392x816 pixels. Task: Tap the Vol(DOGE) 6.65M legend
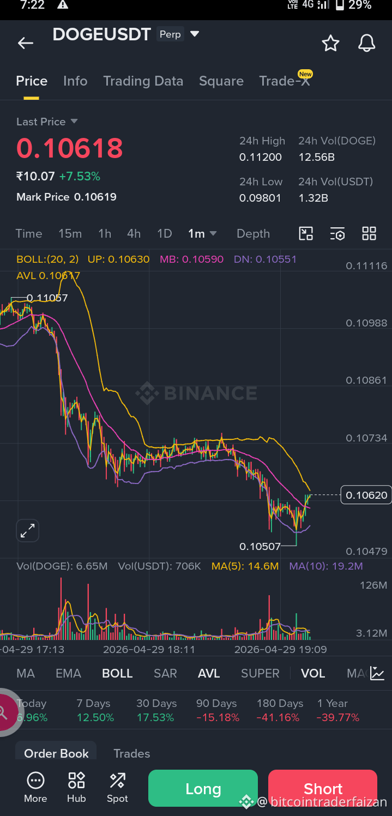click(62, 566)
